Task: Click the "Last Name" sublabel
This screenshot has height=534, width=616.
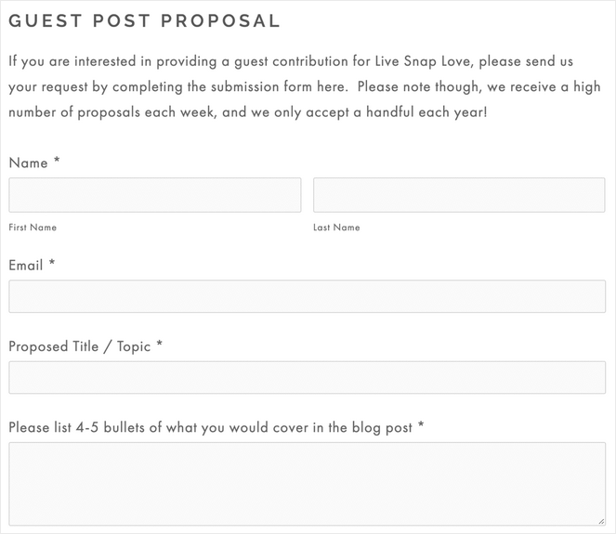Action: (x=336, y=228)
